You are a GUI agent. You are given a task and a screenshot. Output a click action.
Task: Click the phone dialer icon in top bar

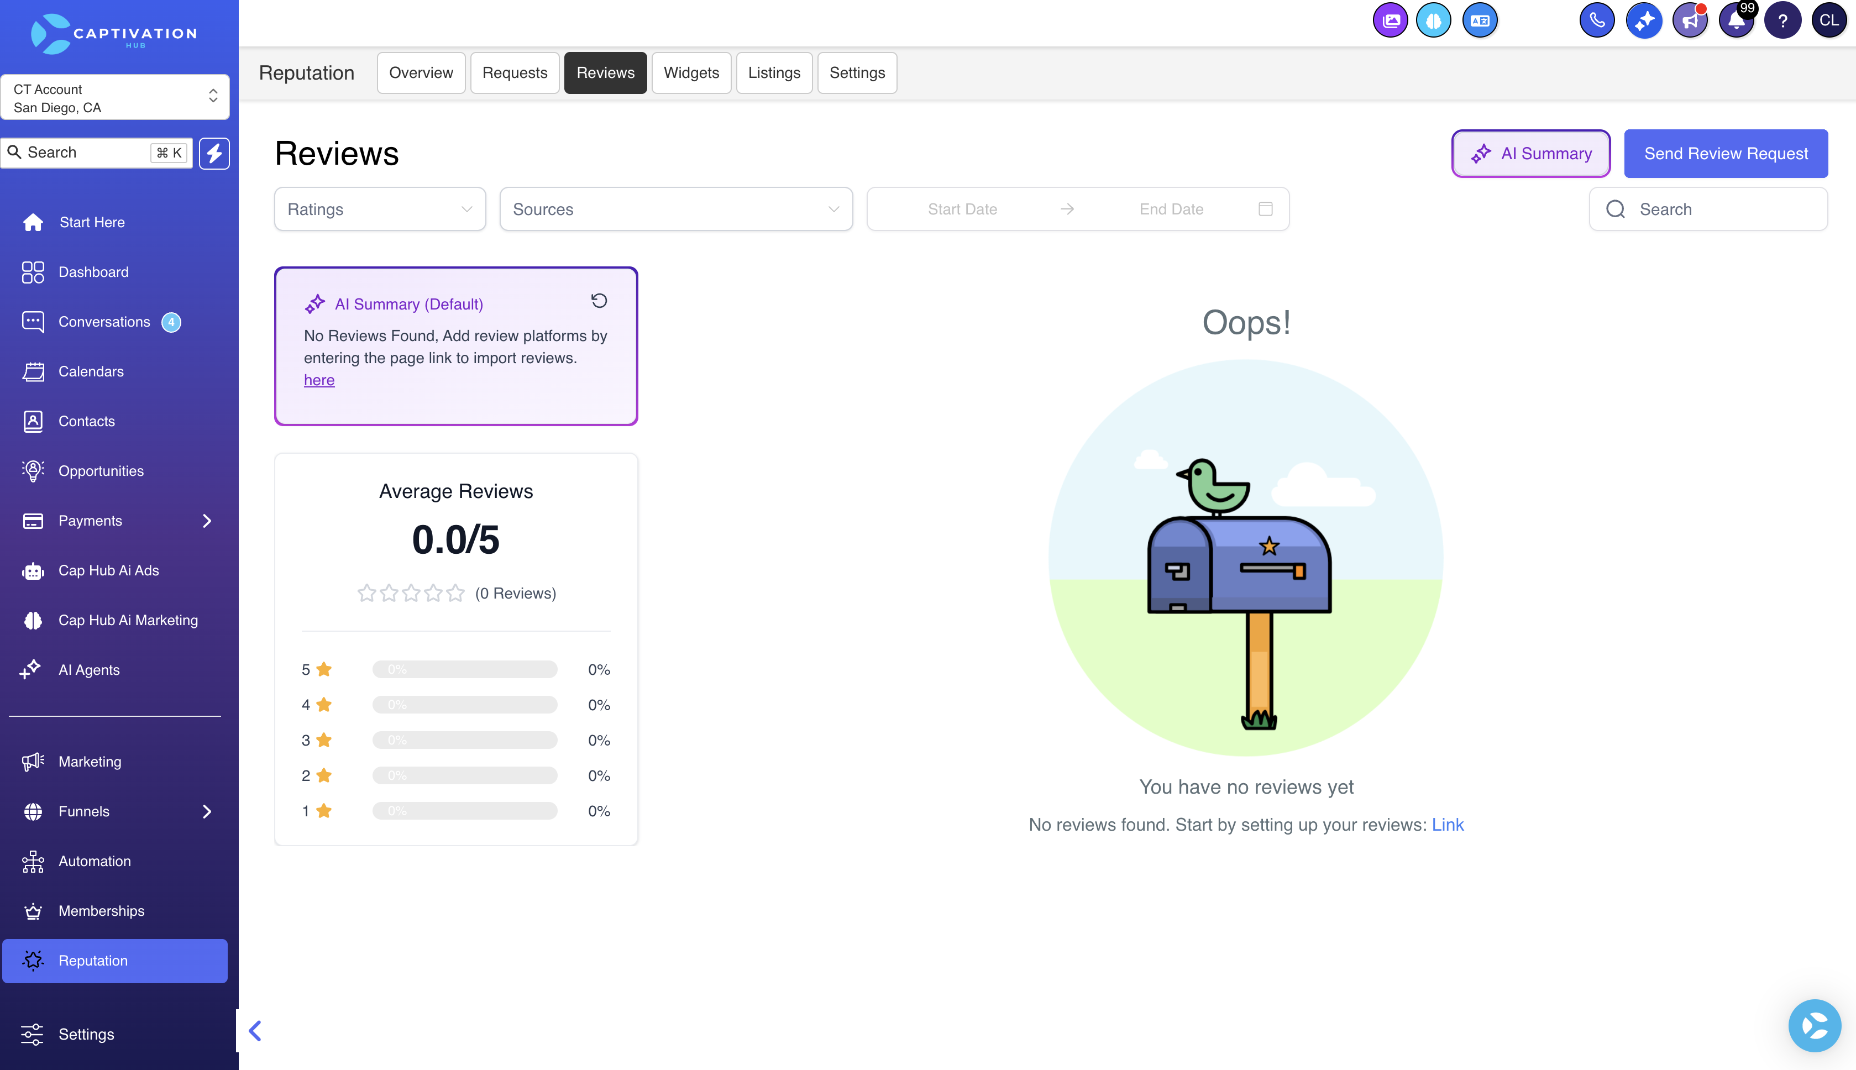[1596, 20]
